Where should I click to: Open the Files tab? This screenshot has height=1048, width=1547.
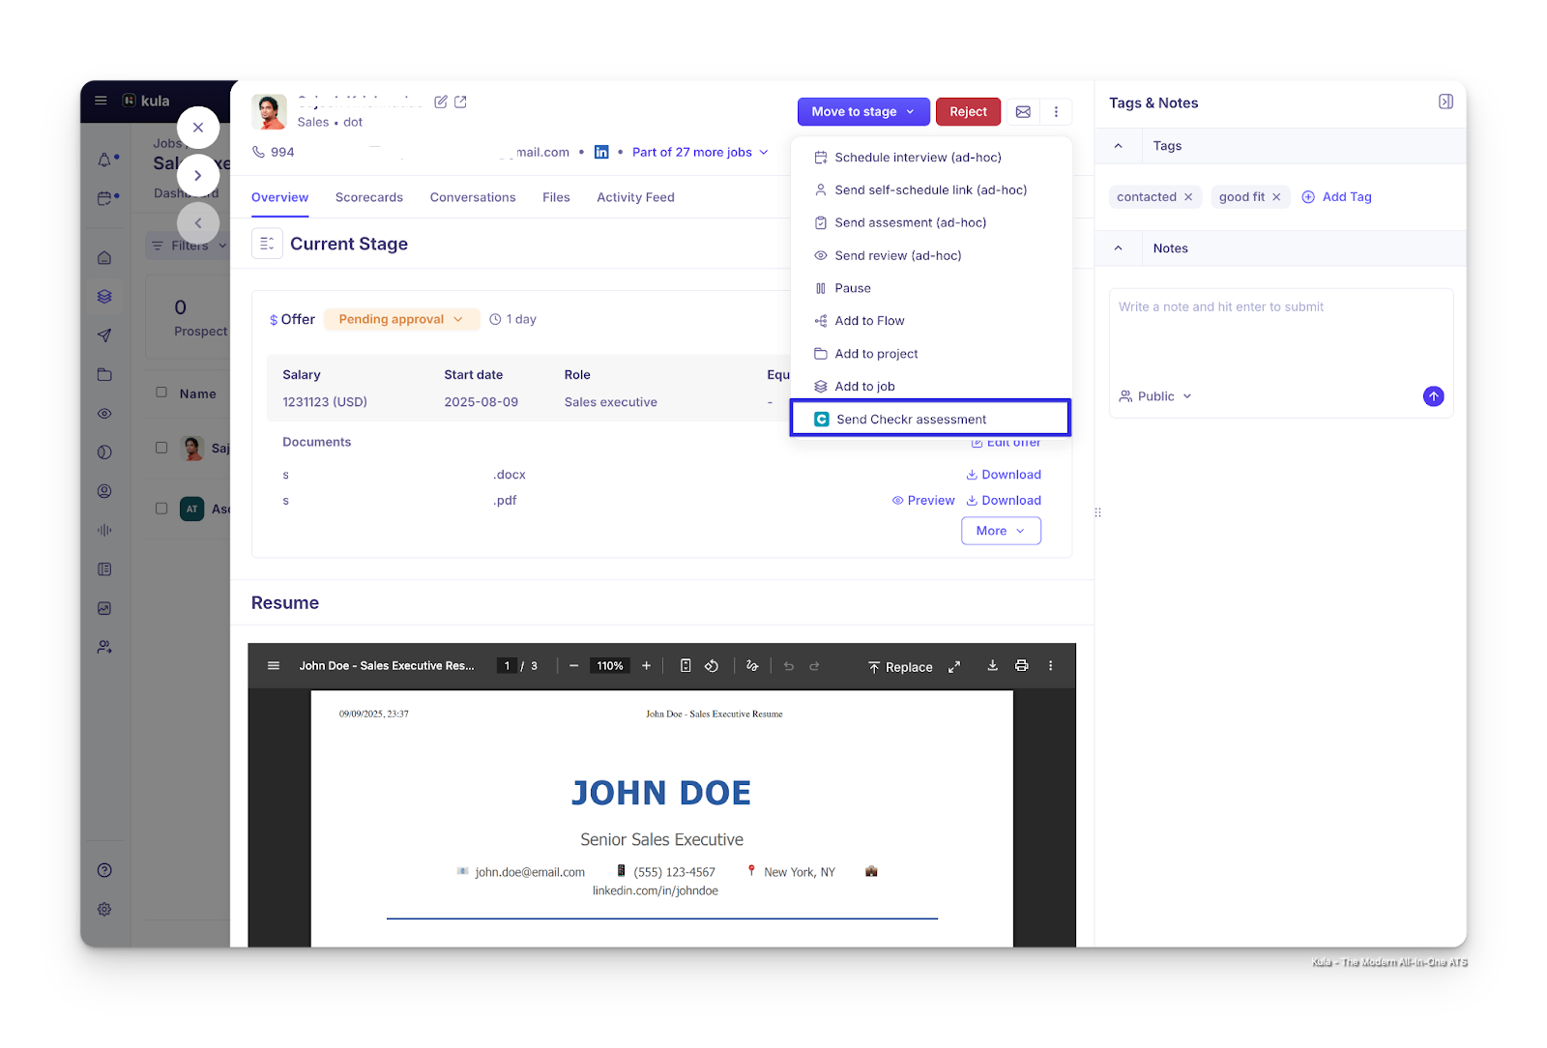(x=556, y=197)
